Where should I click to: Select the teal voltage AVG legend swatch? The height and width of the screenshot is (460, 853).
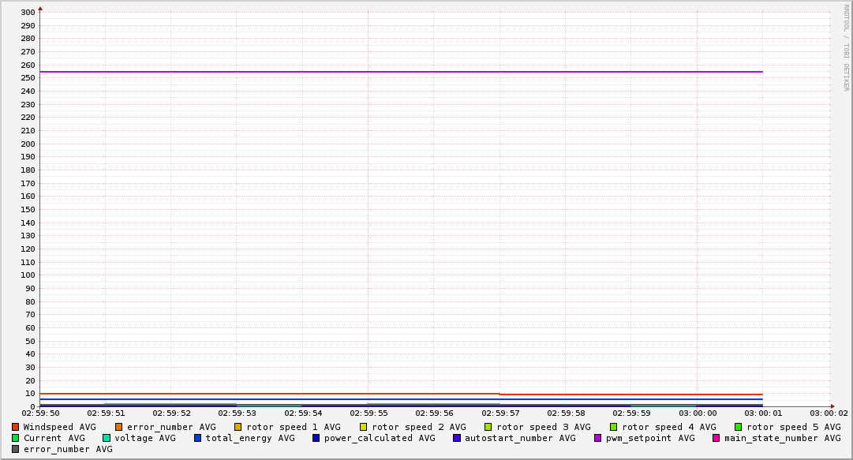(107, 438)
